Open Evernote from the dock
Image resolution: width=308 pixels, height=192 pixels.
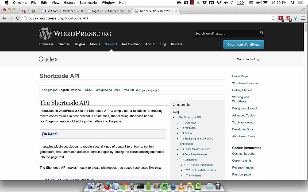click(165, 186)
